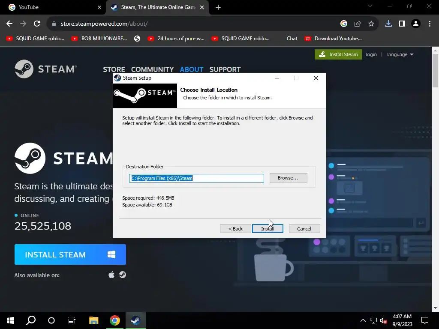Minimize the Steam Setup window
439x329 pixels.
coord(277,78)
